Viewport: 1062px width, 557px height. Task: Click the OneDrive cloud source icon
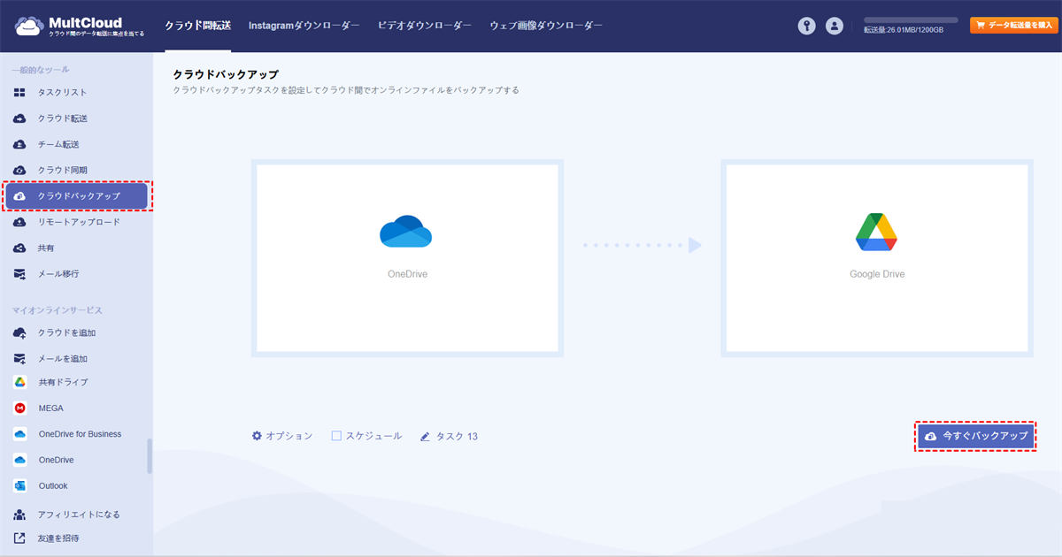[406, 232]
